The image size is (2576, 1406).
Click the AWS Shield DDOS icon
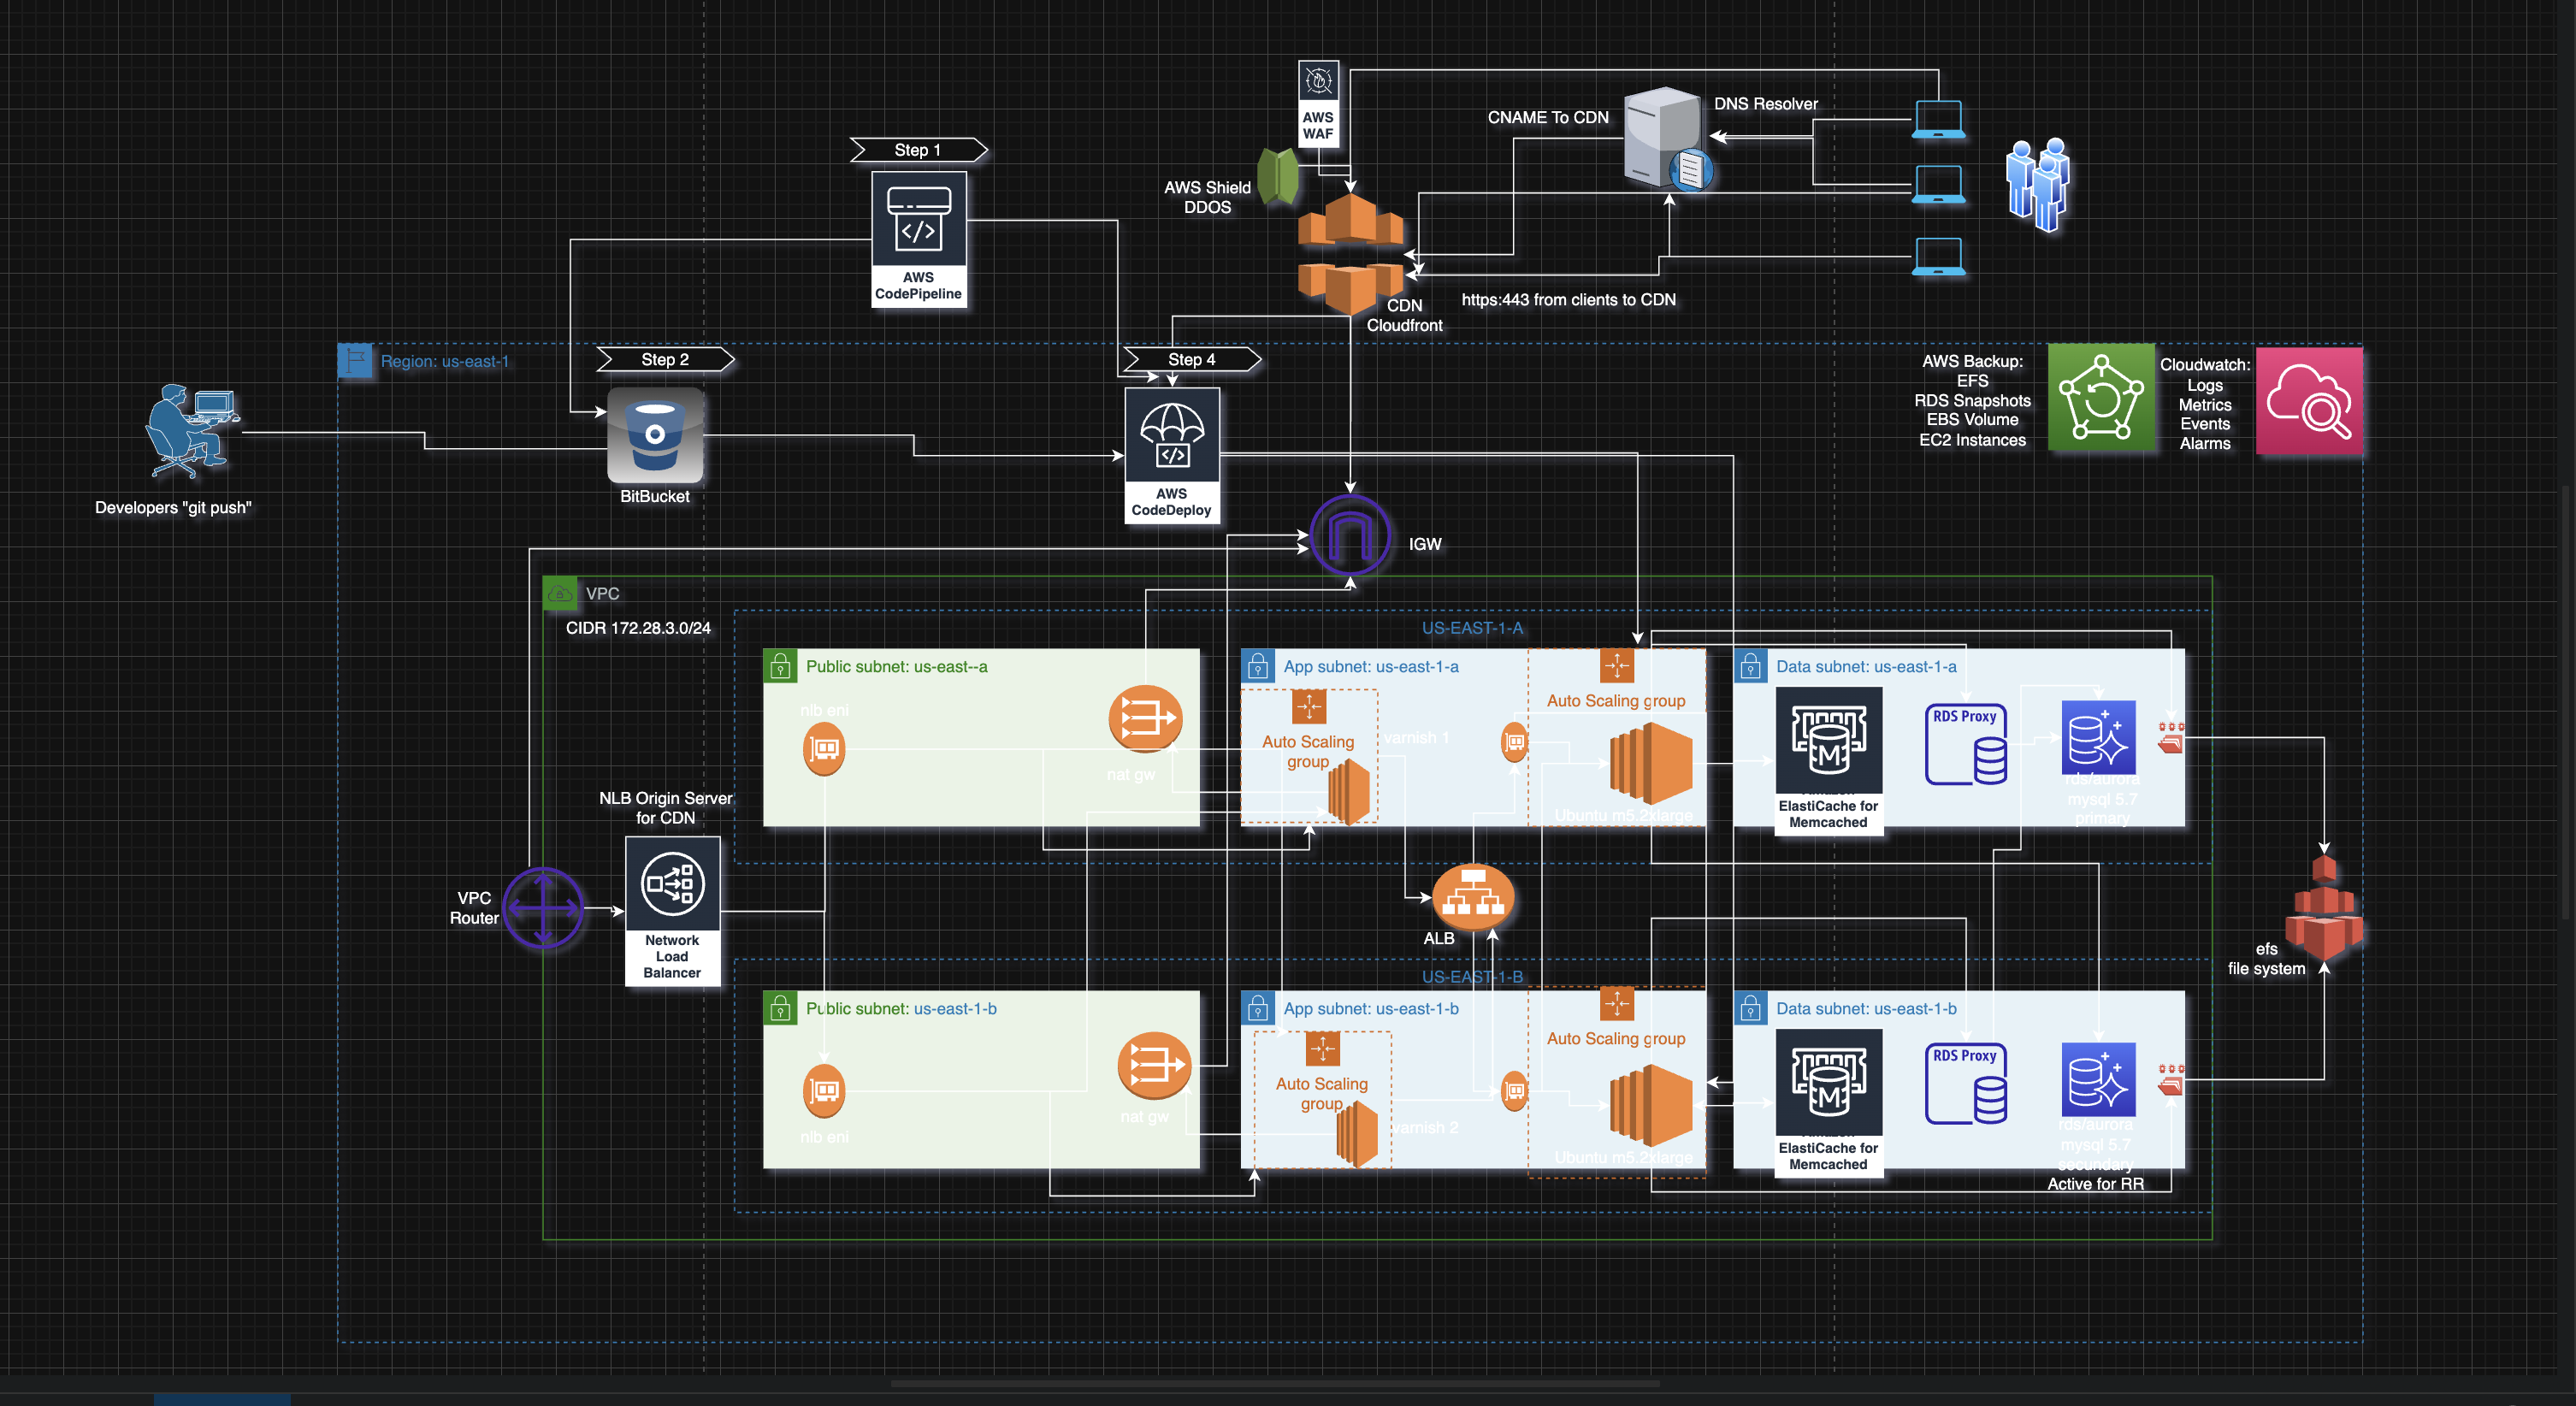[x=1278, y=176]
